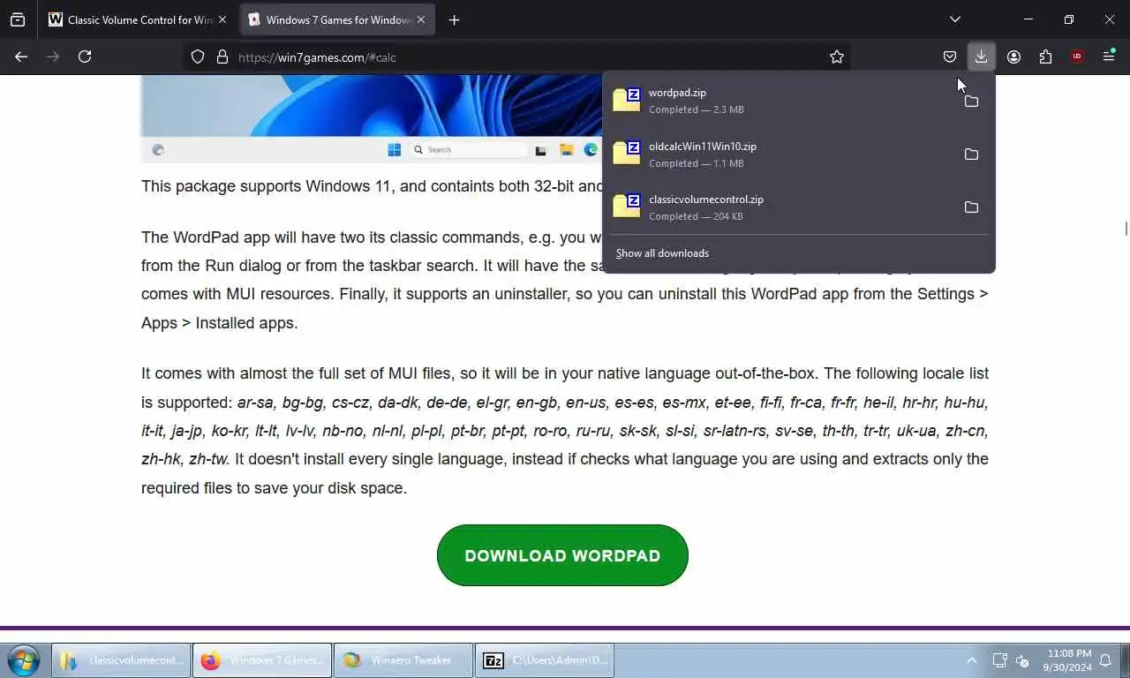This screenshot has width=1130, height=678.
Task: Open Firefox account icon
Action: pyautogui.click(x=1013, y=56)
